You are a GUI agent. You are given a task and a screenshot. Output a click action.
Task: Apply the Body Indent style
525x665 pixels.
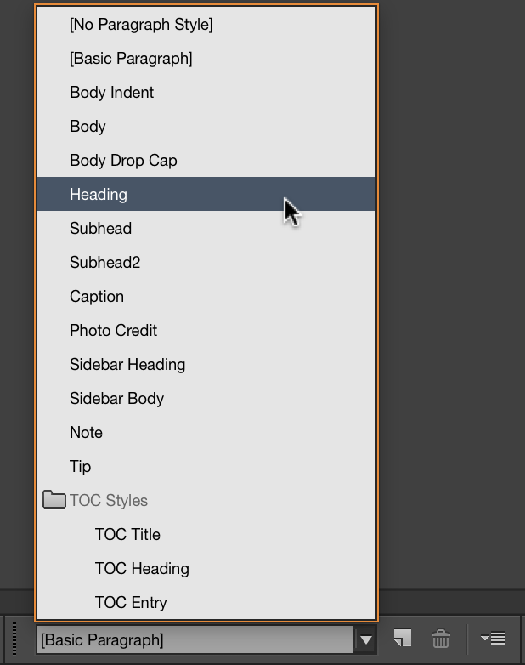click(x=111, y=93)
